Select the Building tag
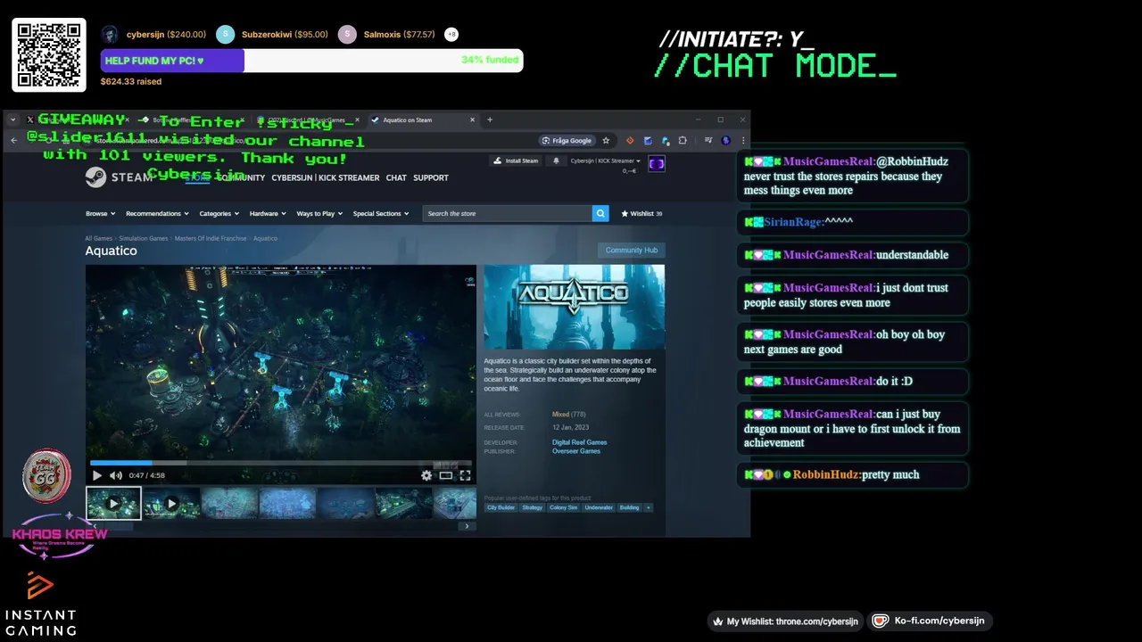Viewport: 1142px width, 642px height. pos(629,507)
